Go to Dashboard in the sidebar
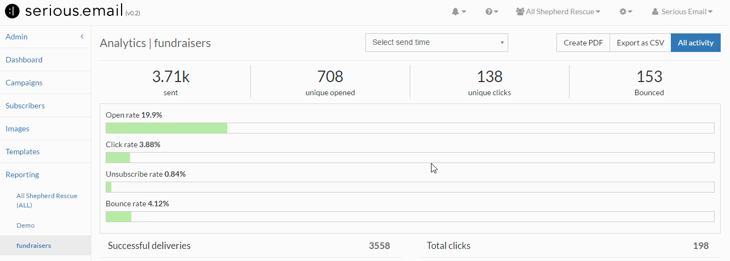Screen dimensions: 730x261 click(24, 60)
